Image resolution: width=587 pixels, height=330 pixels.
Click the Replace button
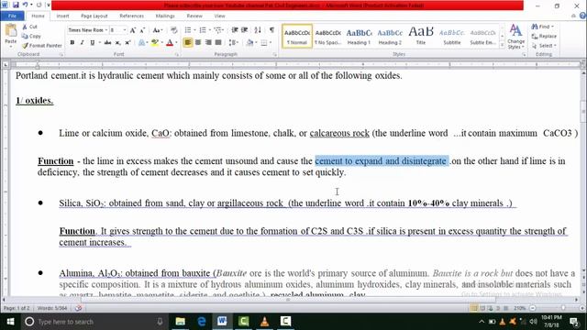(x=544, y=37)
